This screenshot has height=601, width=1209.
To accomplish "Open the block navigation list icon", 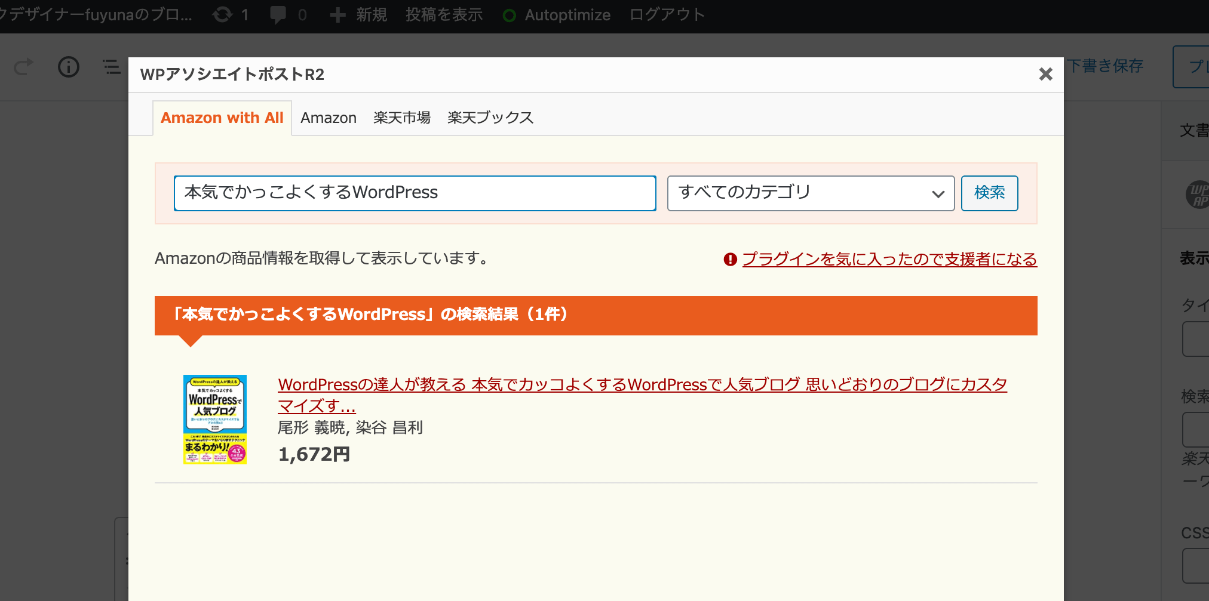I will 111,67.
